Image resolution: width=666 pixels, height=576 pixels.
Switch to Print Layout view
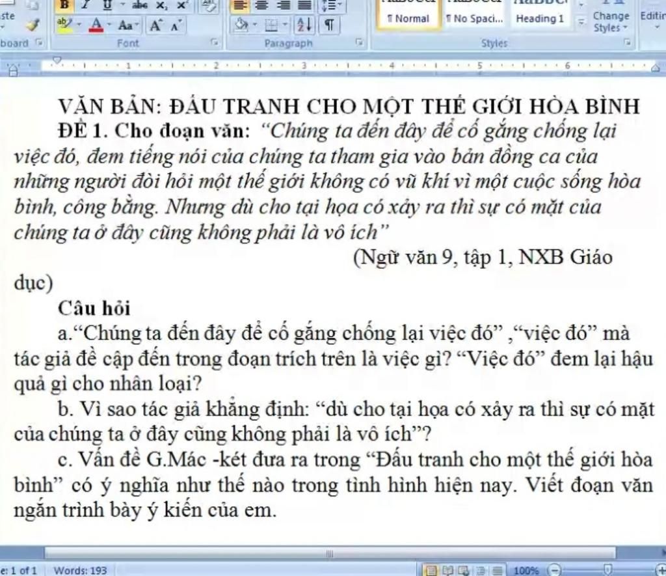tap(432, 571)
